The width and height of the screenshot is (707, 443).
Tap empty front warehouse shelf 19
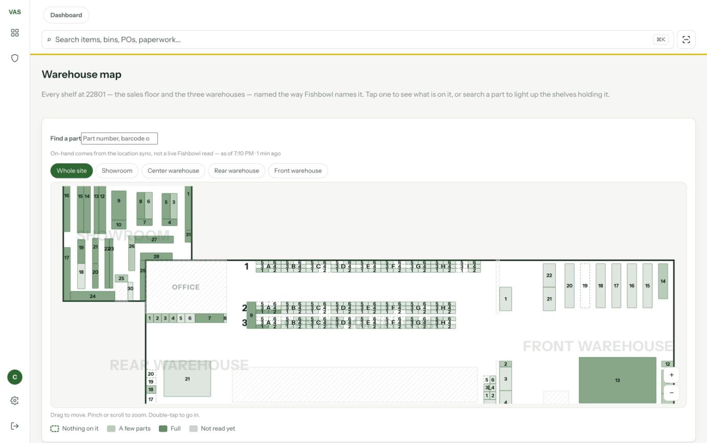[585, 286]
